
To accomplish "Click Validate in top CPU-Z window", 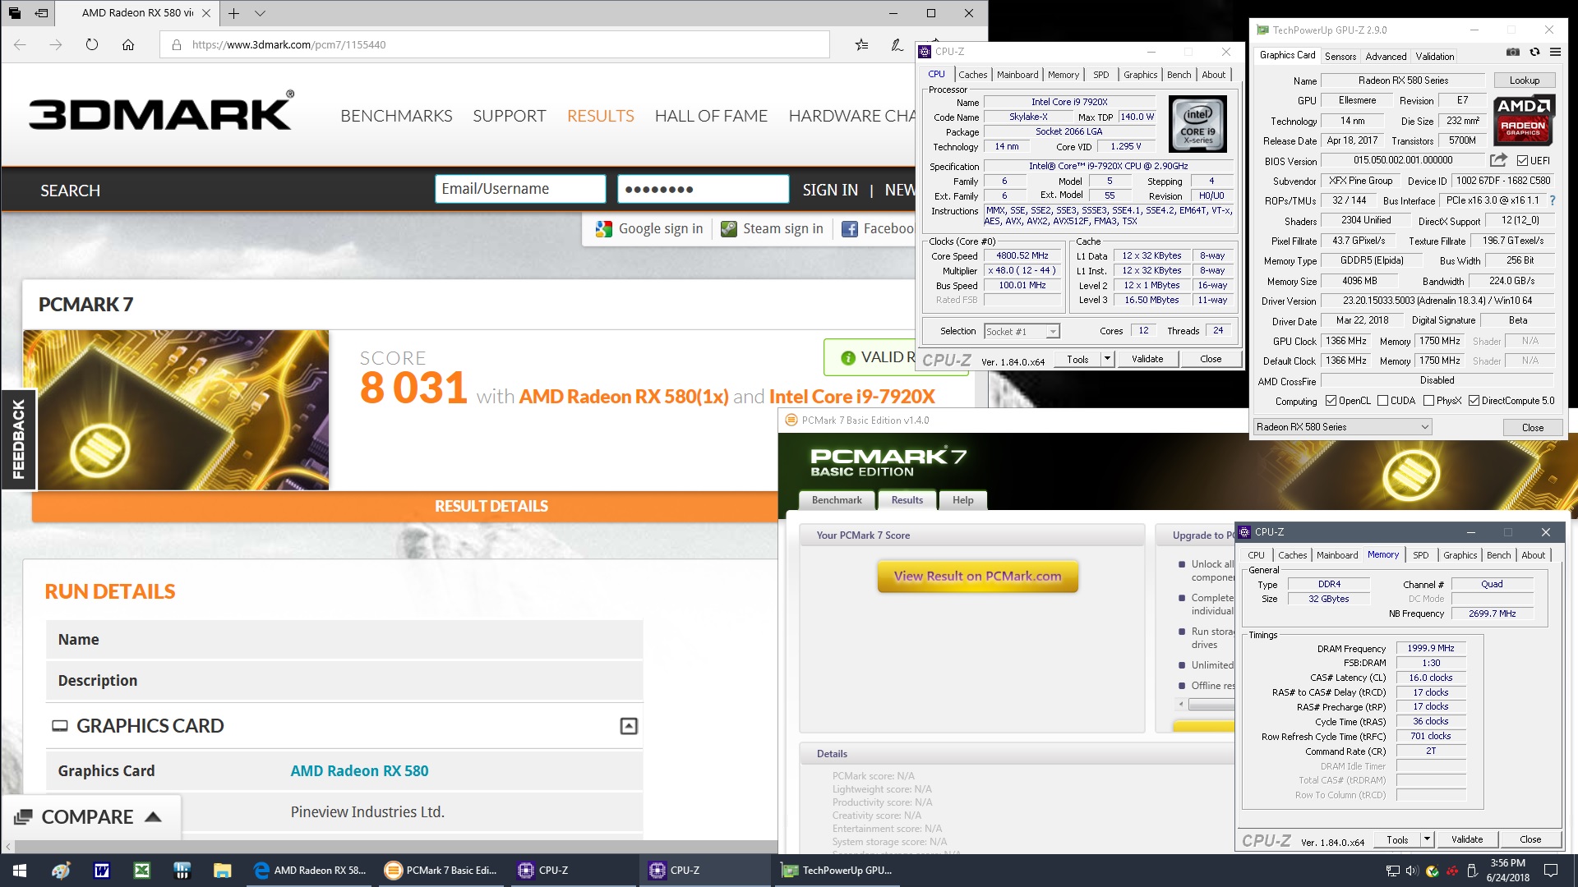I will pyautogui.click(x=1147, y=359).
